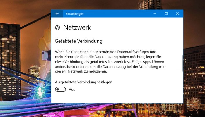Click the scrollbar track above the thumb
This screenshot has height=117, width=205.
tap(182, 37)
